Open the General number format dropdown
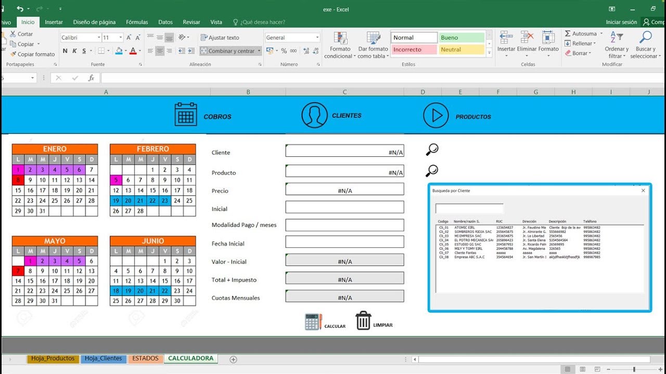 317,37
